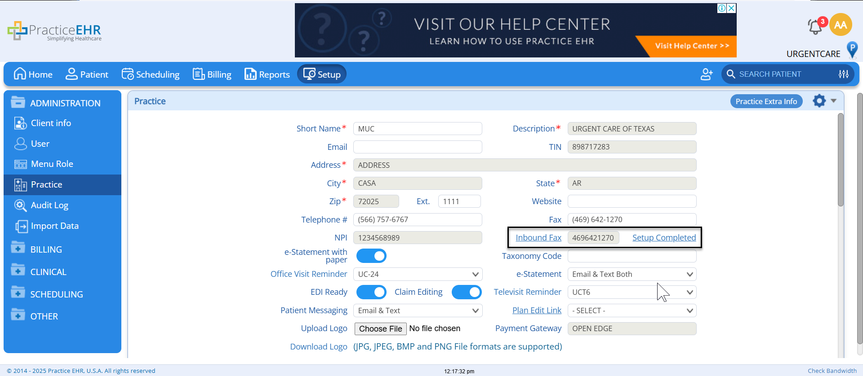Viewport: 863px width, 376px height.
Task: Click the BILLING folder icon
Action: point(18,248)
